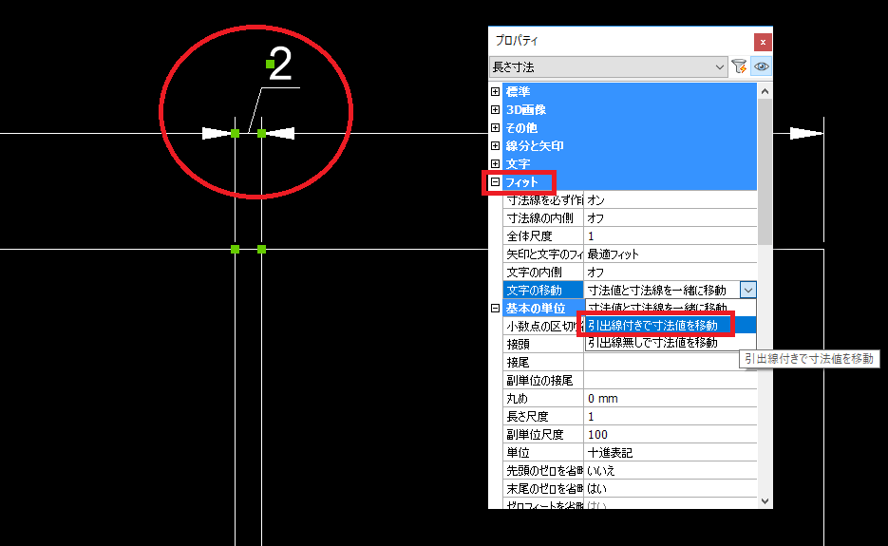Screen dimensions: 888x546
Task: Click the 文字の内側 value オフ
Action: pos(670,273)
